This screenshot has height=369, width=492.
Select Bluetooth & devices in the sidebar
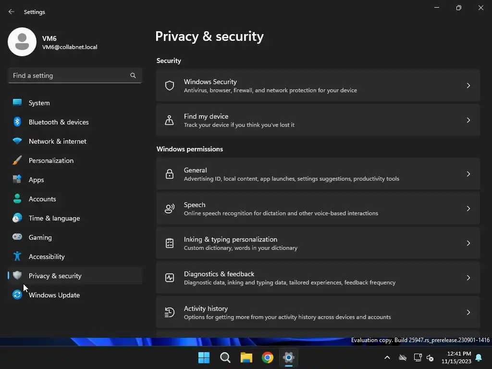coord(75,122)
